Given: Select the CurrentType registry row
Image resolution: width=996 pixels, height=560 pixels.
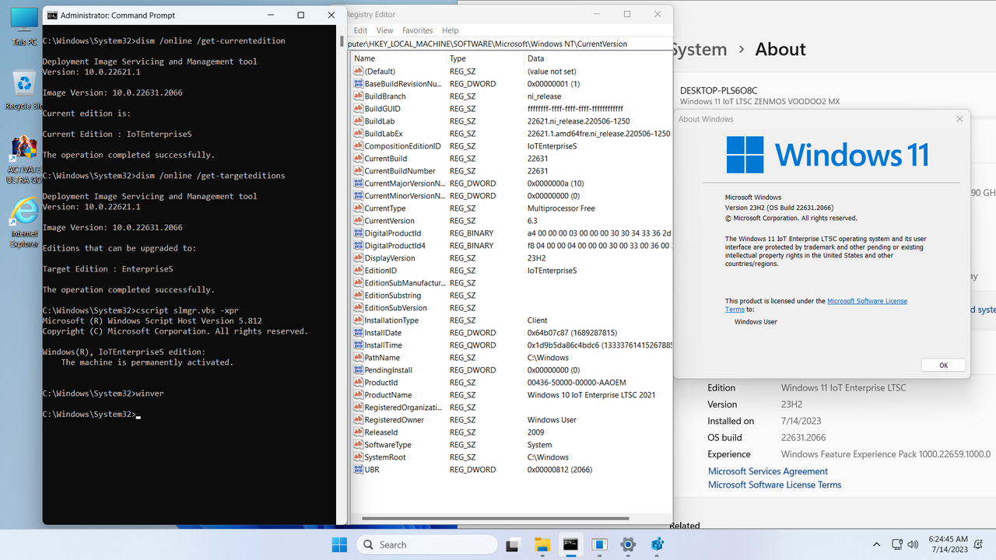Looking at the screenshot, I should (x=512, y=208).
